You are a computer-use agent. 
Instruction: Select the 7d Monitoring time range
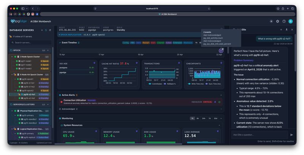[x=210, y=118]
